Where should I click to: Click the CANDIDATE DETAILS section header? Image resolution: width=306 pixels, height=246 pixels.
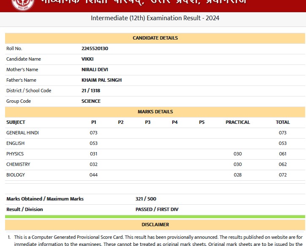pyautogui.click(x=155, y=38)
